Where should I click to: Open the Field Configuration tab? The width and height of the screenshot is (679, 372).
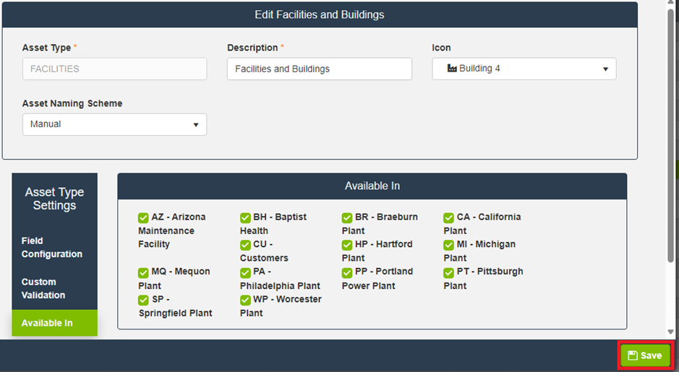pos(52,247)
